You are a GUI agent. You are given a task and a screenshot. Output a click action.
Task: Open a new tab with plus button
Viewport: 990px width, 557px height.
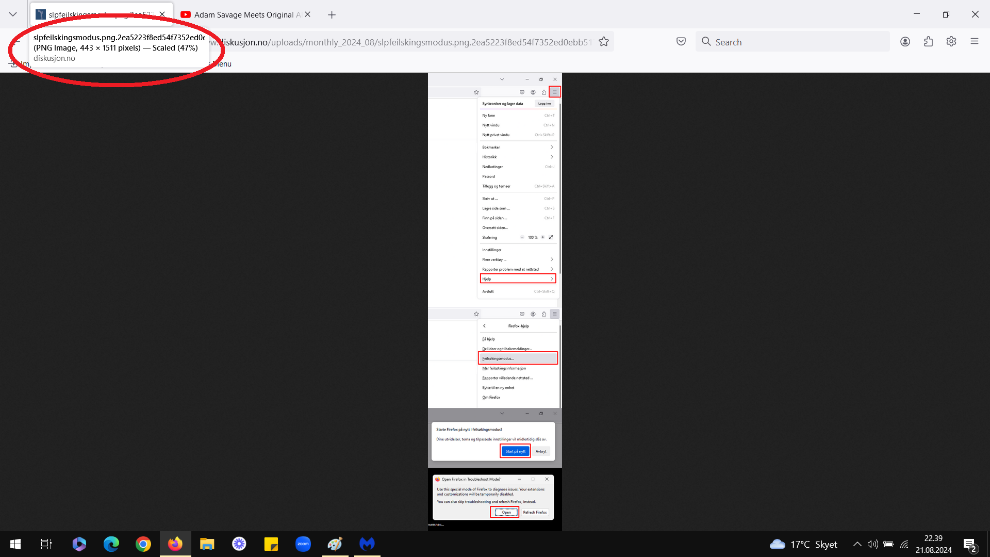332,14
